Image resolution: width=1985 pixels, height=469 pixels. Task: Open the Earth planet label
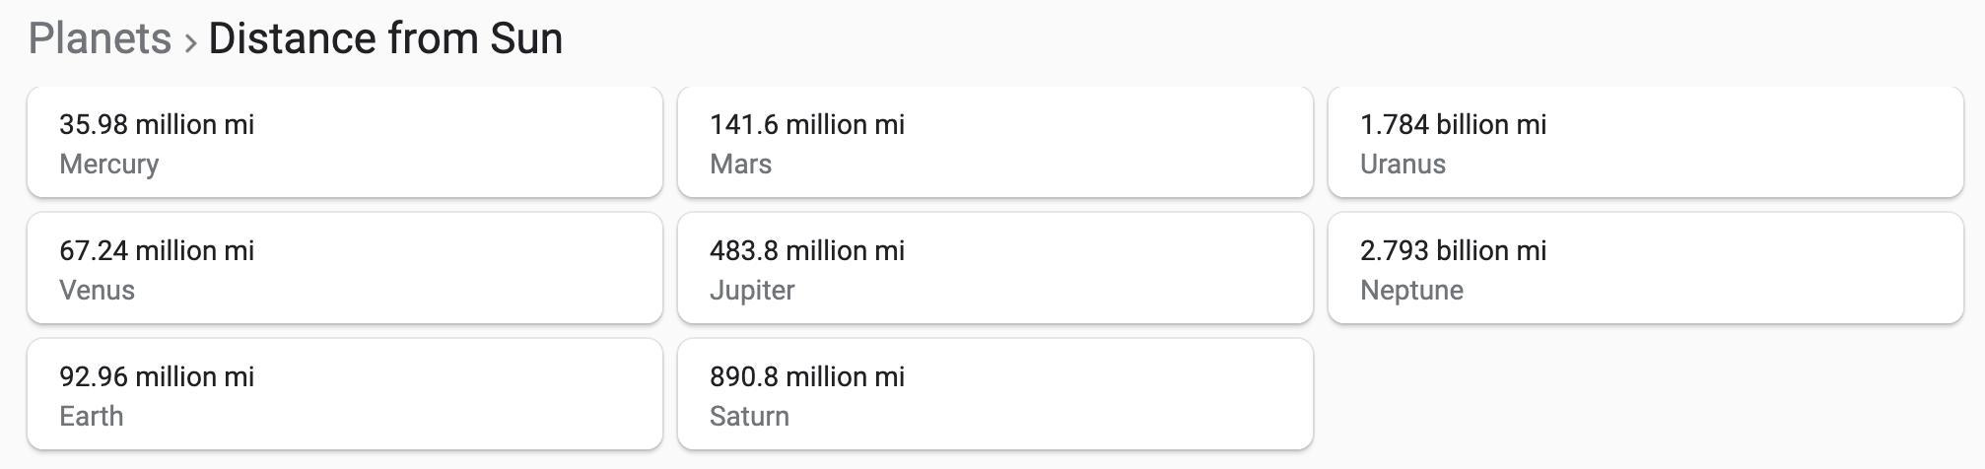[x=91, y=416]
